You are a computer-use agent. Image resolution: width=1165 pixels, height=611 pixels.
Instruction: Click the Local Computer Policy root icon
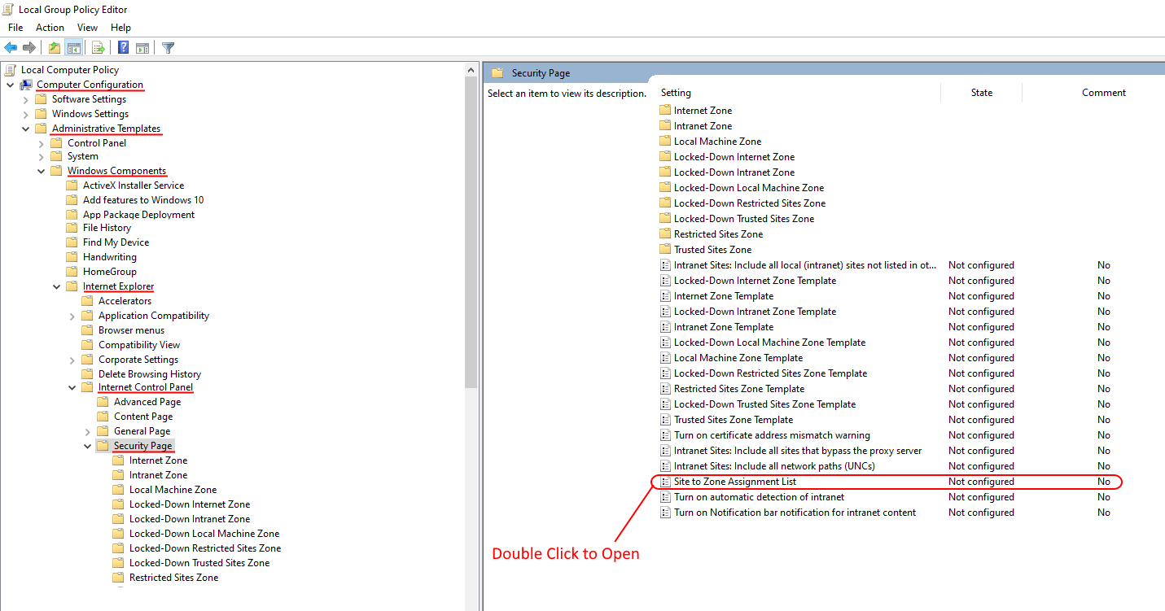[11, 70]
